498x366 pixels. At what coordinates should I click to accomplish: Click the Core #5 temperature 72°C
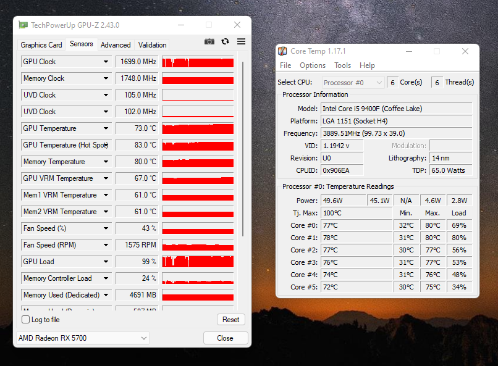pyautogui.click(x=357, y=288)
